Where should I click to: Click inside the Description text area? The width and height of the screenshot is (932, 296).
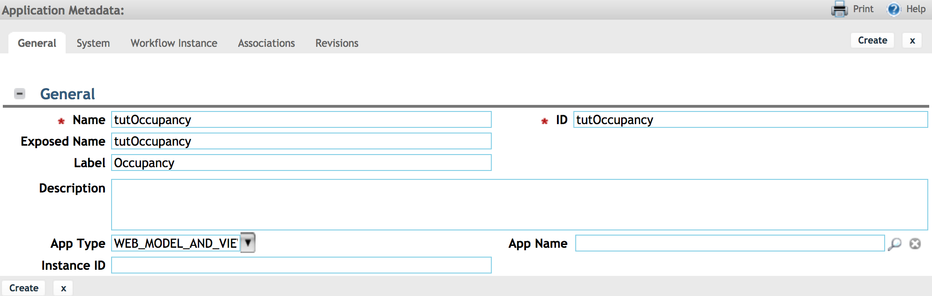tap(519, 205)
